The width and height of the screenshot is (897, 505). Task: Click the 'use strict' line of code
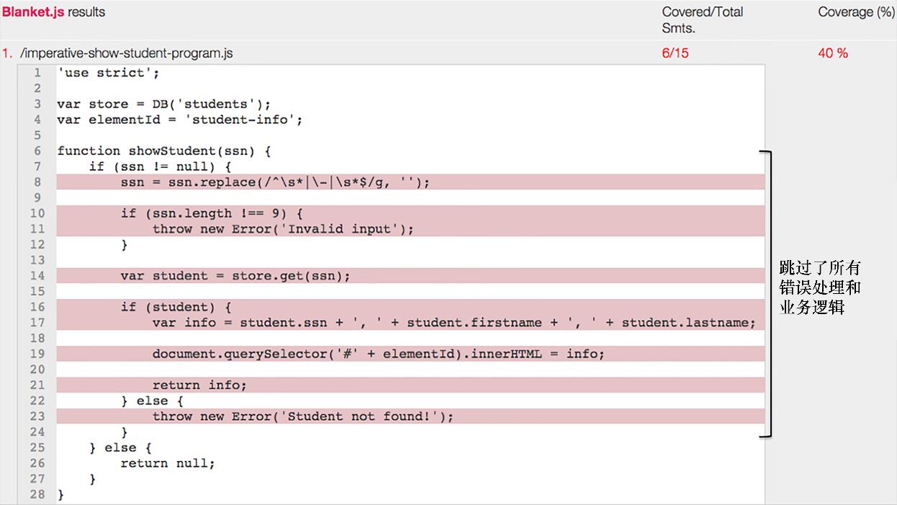click(x=108, y=73)
